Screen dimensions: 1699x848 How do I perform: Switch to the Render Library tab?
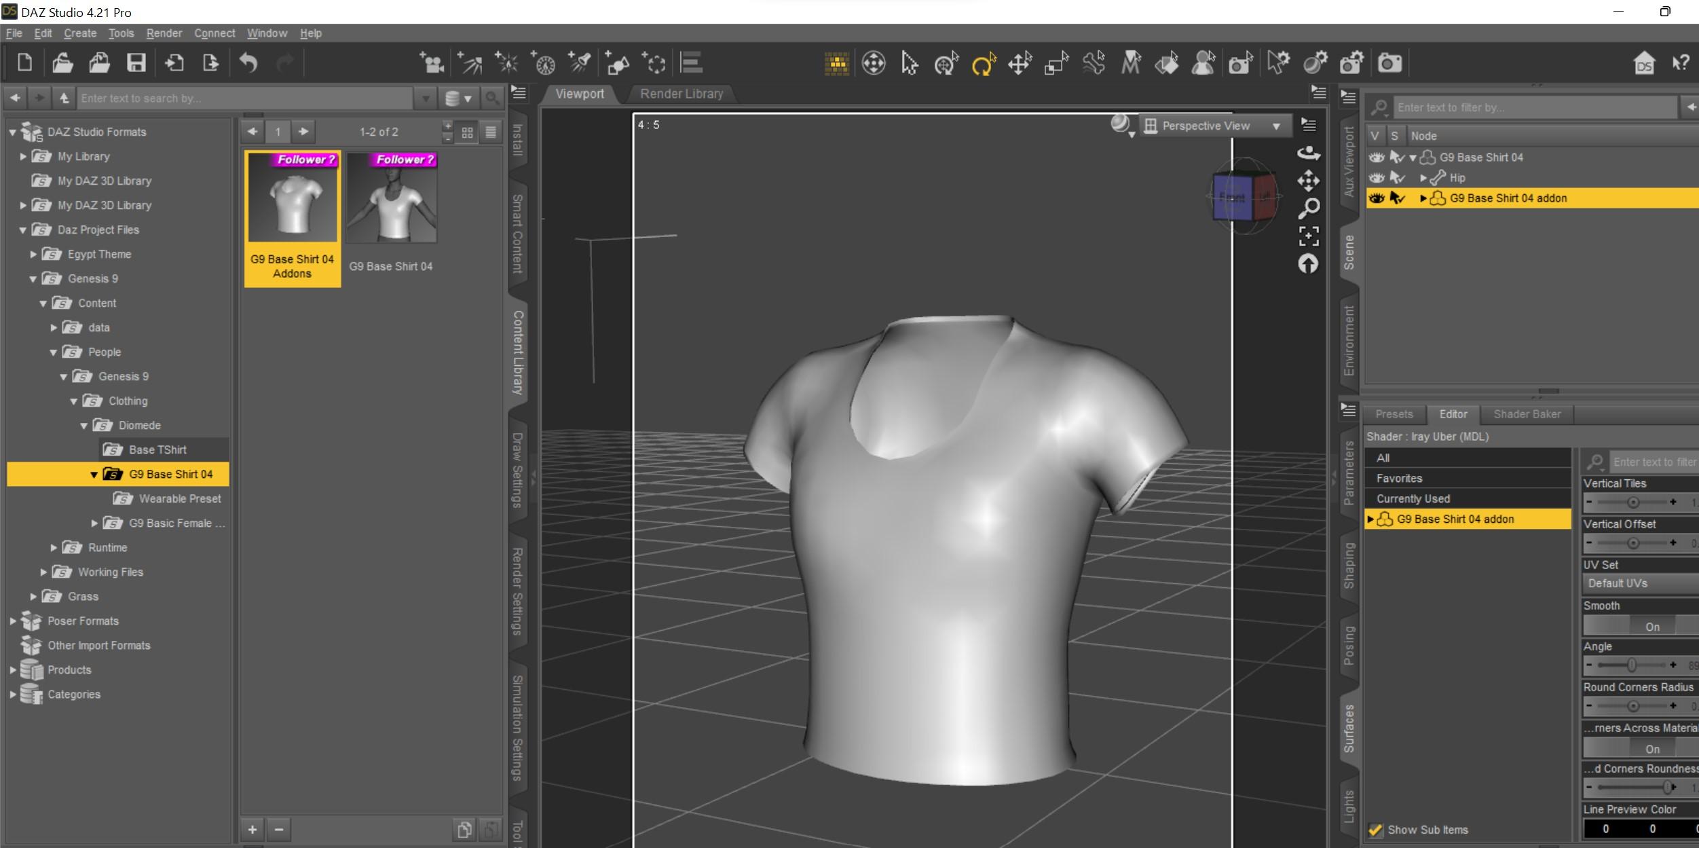[x=681, y=94]
